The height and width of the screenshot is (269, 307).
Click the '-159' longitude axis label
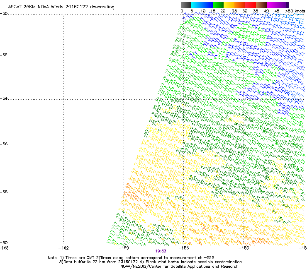click(124, 248)
